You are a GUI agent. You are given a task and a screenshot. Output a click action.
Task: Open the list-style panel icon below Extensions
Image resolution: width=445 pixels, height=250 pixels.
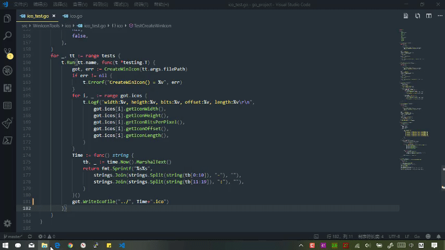click(x=7, y=106)
